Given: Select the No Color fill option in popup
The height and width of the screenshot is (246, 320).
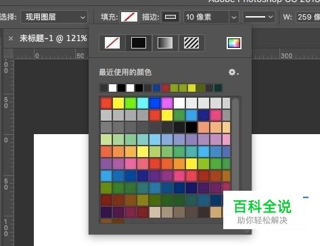Looking at the screenshot, I should pyautogui.click(x=112, y=43).
